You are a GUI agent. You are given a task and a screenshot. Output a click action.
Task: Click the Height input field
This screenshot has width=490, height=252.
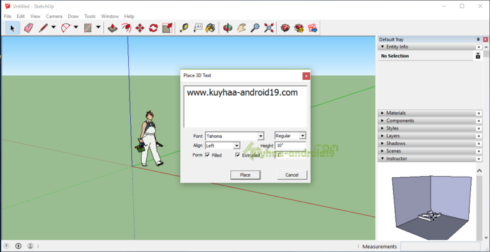tap(290, 145)
